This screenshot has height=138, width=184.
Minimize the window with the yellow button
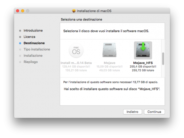coord(23,11)
